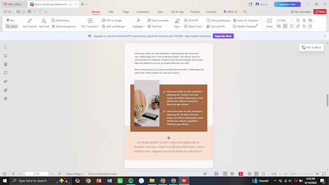The height and width of the screenshot is (185, 329).
Task: Open the Protect ribbon tab
Action: 195,12
